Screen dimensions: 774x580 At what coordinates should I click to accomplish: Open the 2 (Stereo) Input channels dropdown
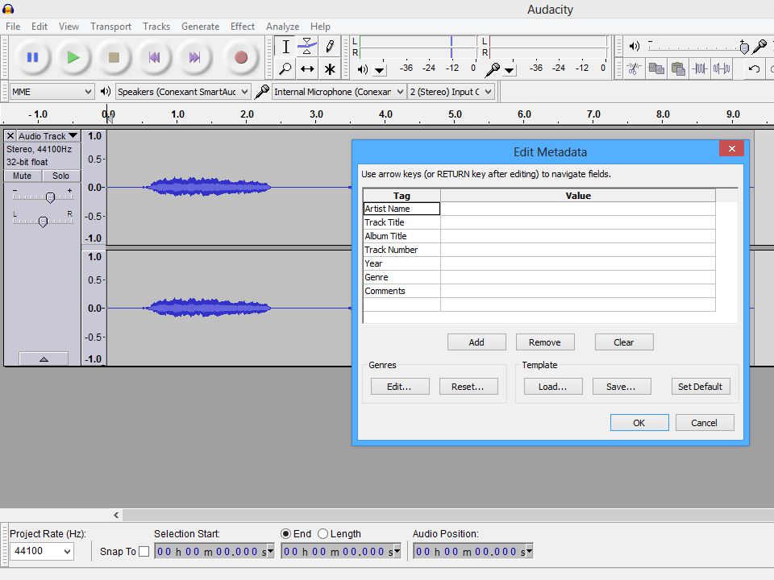click(451, 92)
